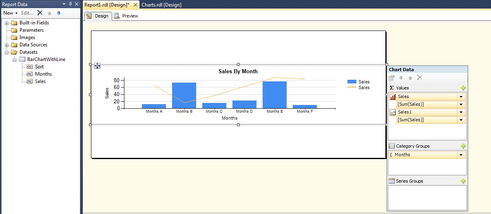This screenshot has width=491, height=214.
Task: Open the Sales series dropdown arrow
Action: pyautogui.click(x=461, y=97)
